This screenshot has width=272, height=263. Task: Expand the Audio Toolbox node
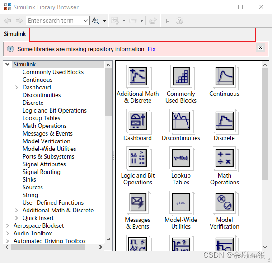point(8,233)
